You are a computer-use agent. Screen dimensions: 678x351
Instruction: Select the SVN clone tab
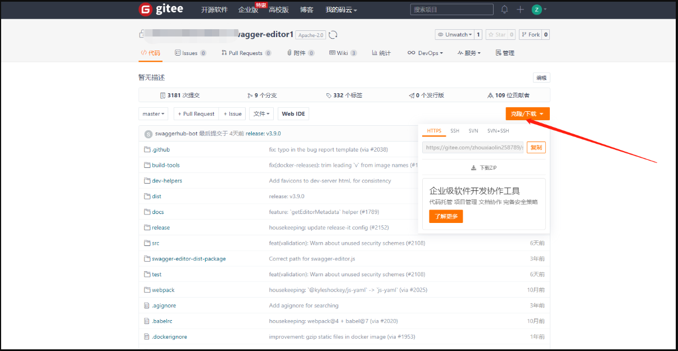tap(473, 131)
